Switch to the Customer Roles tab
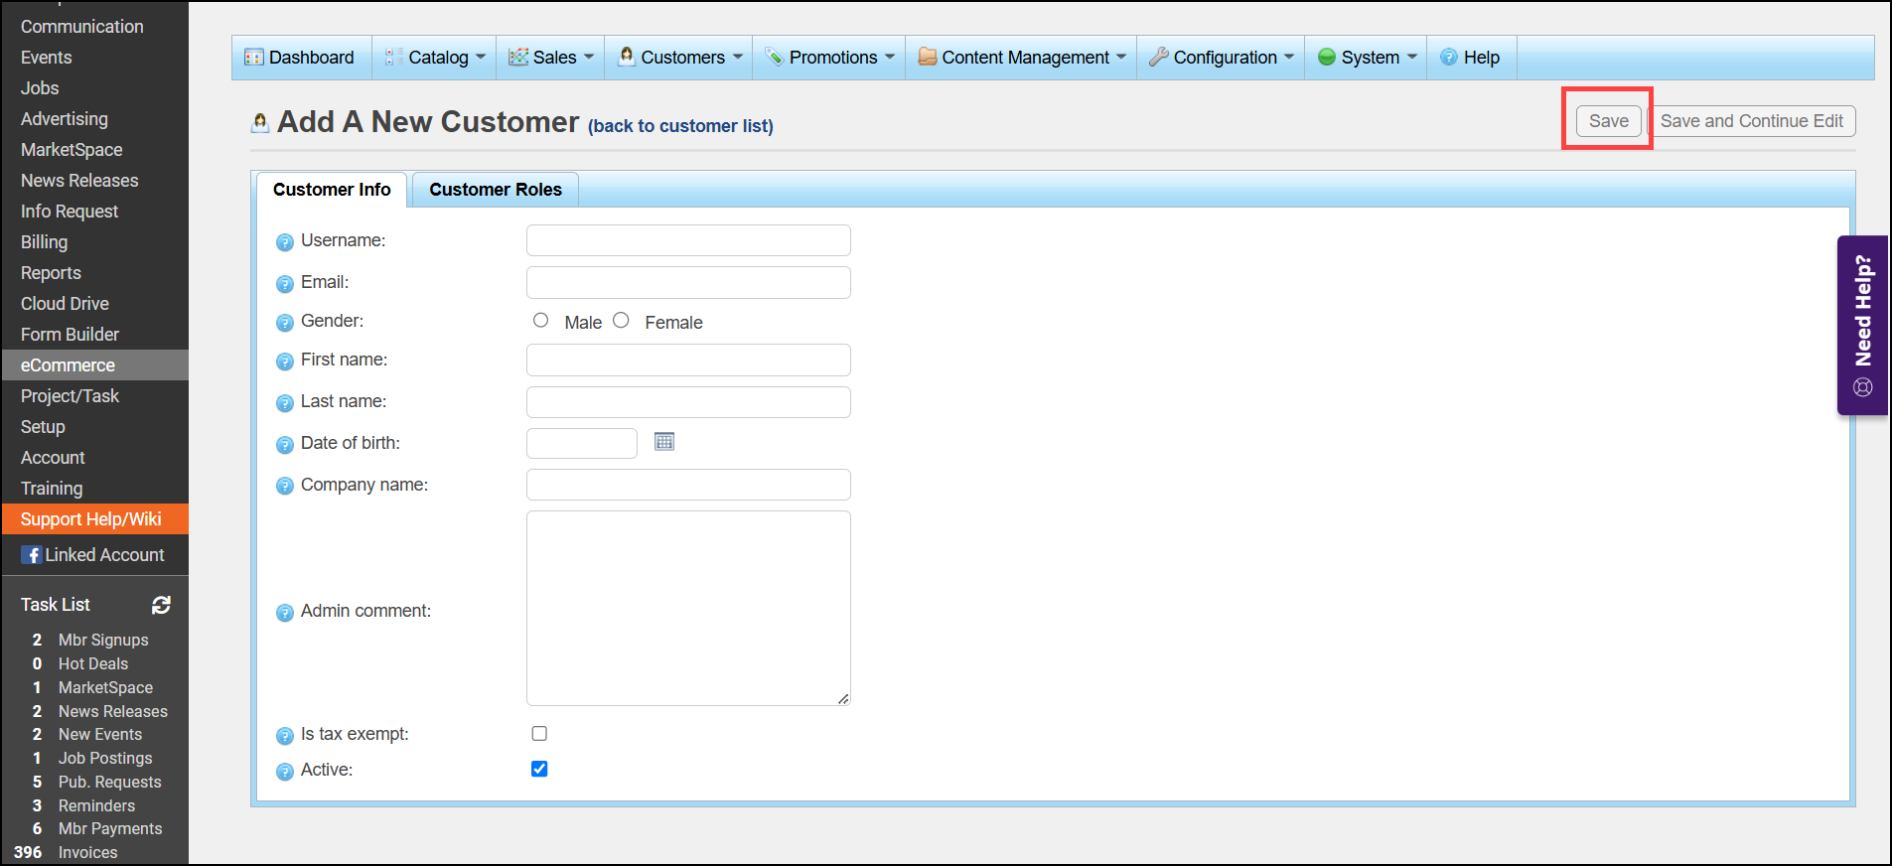1892x866 pixels. pos(496,190)
